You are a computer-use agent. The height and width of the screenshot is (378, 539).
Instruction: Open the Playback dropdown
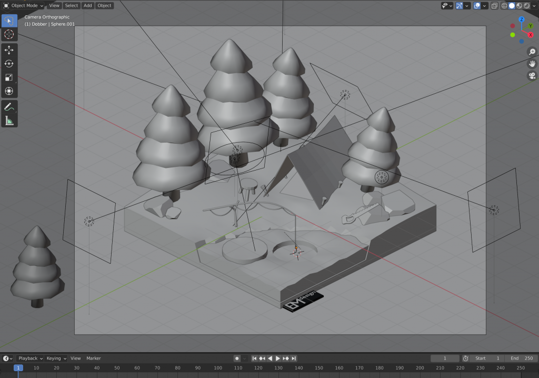coord(30,359)
